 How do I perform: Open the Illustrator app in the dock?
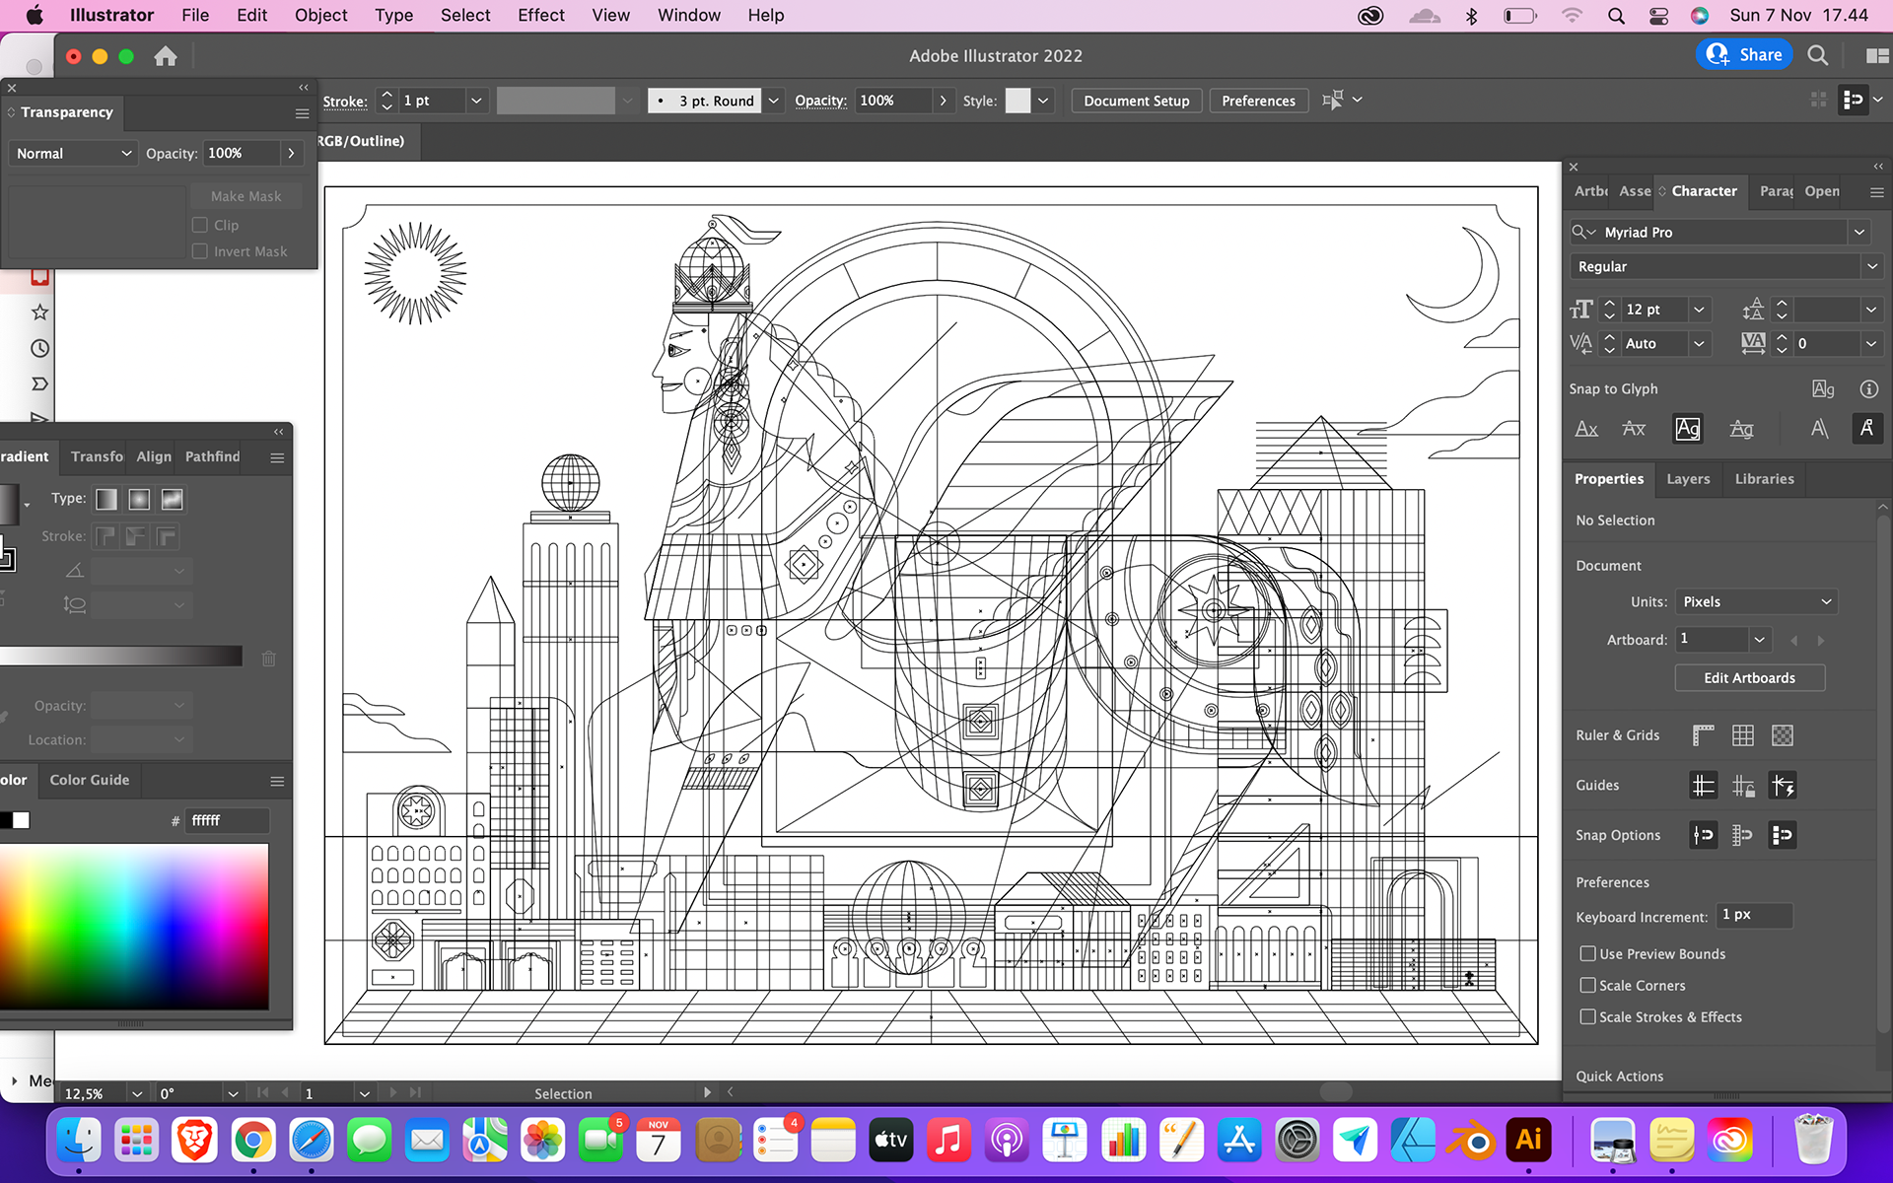pyautogui.click(x=1528, y=1141)
